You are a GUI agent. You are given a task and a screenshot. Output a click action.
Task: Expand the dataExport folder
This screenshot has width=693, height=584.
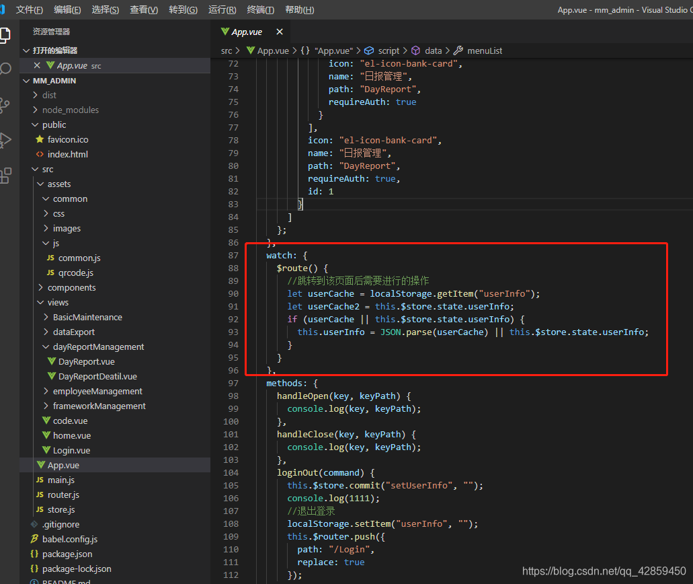(x=46, y=332)
